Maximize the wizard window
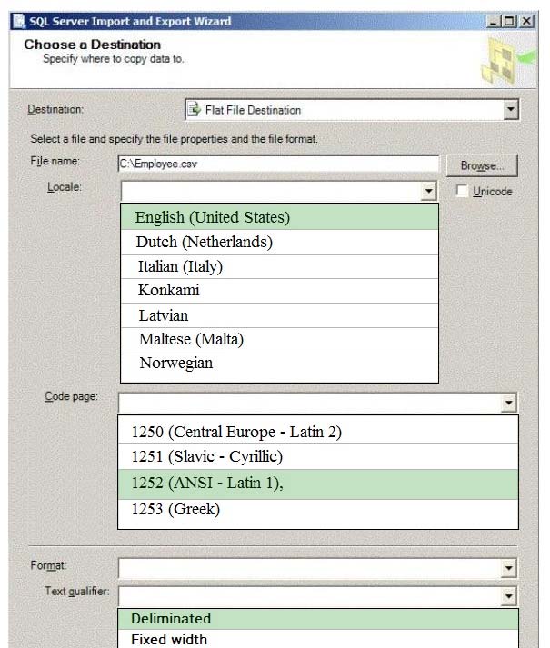This screenshot has width=550, height=648. click(509, 21)
